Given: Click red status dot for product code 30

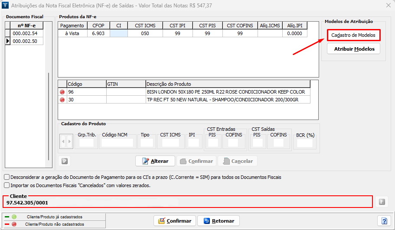Looking at the screenshot, I should [x=62, y=100].
